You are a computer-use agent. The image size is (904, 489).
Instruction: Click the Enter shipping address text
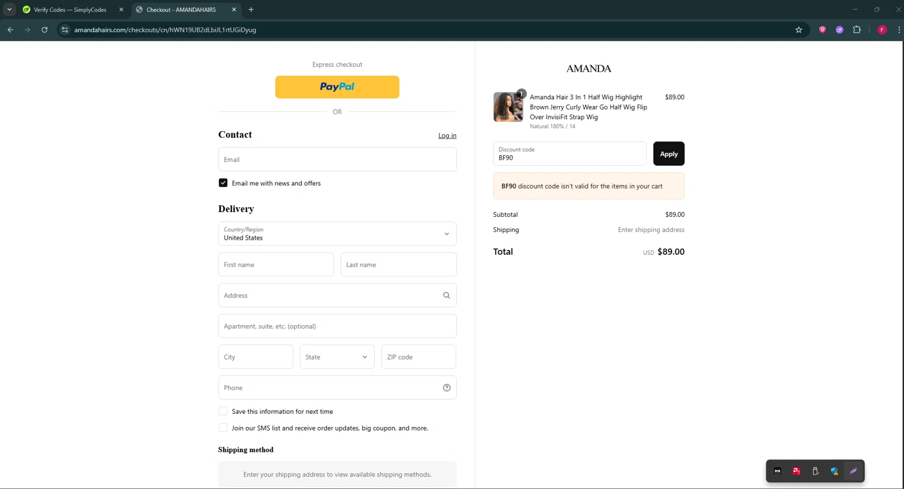click(651, 230)
